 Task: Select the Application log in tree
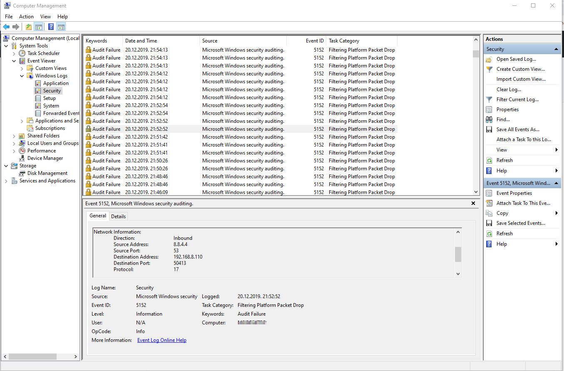pyautogui.click(x=56, y=83)
